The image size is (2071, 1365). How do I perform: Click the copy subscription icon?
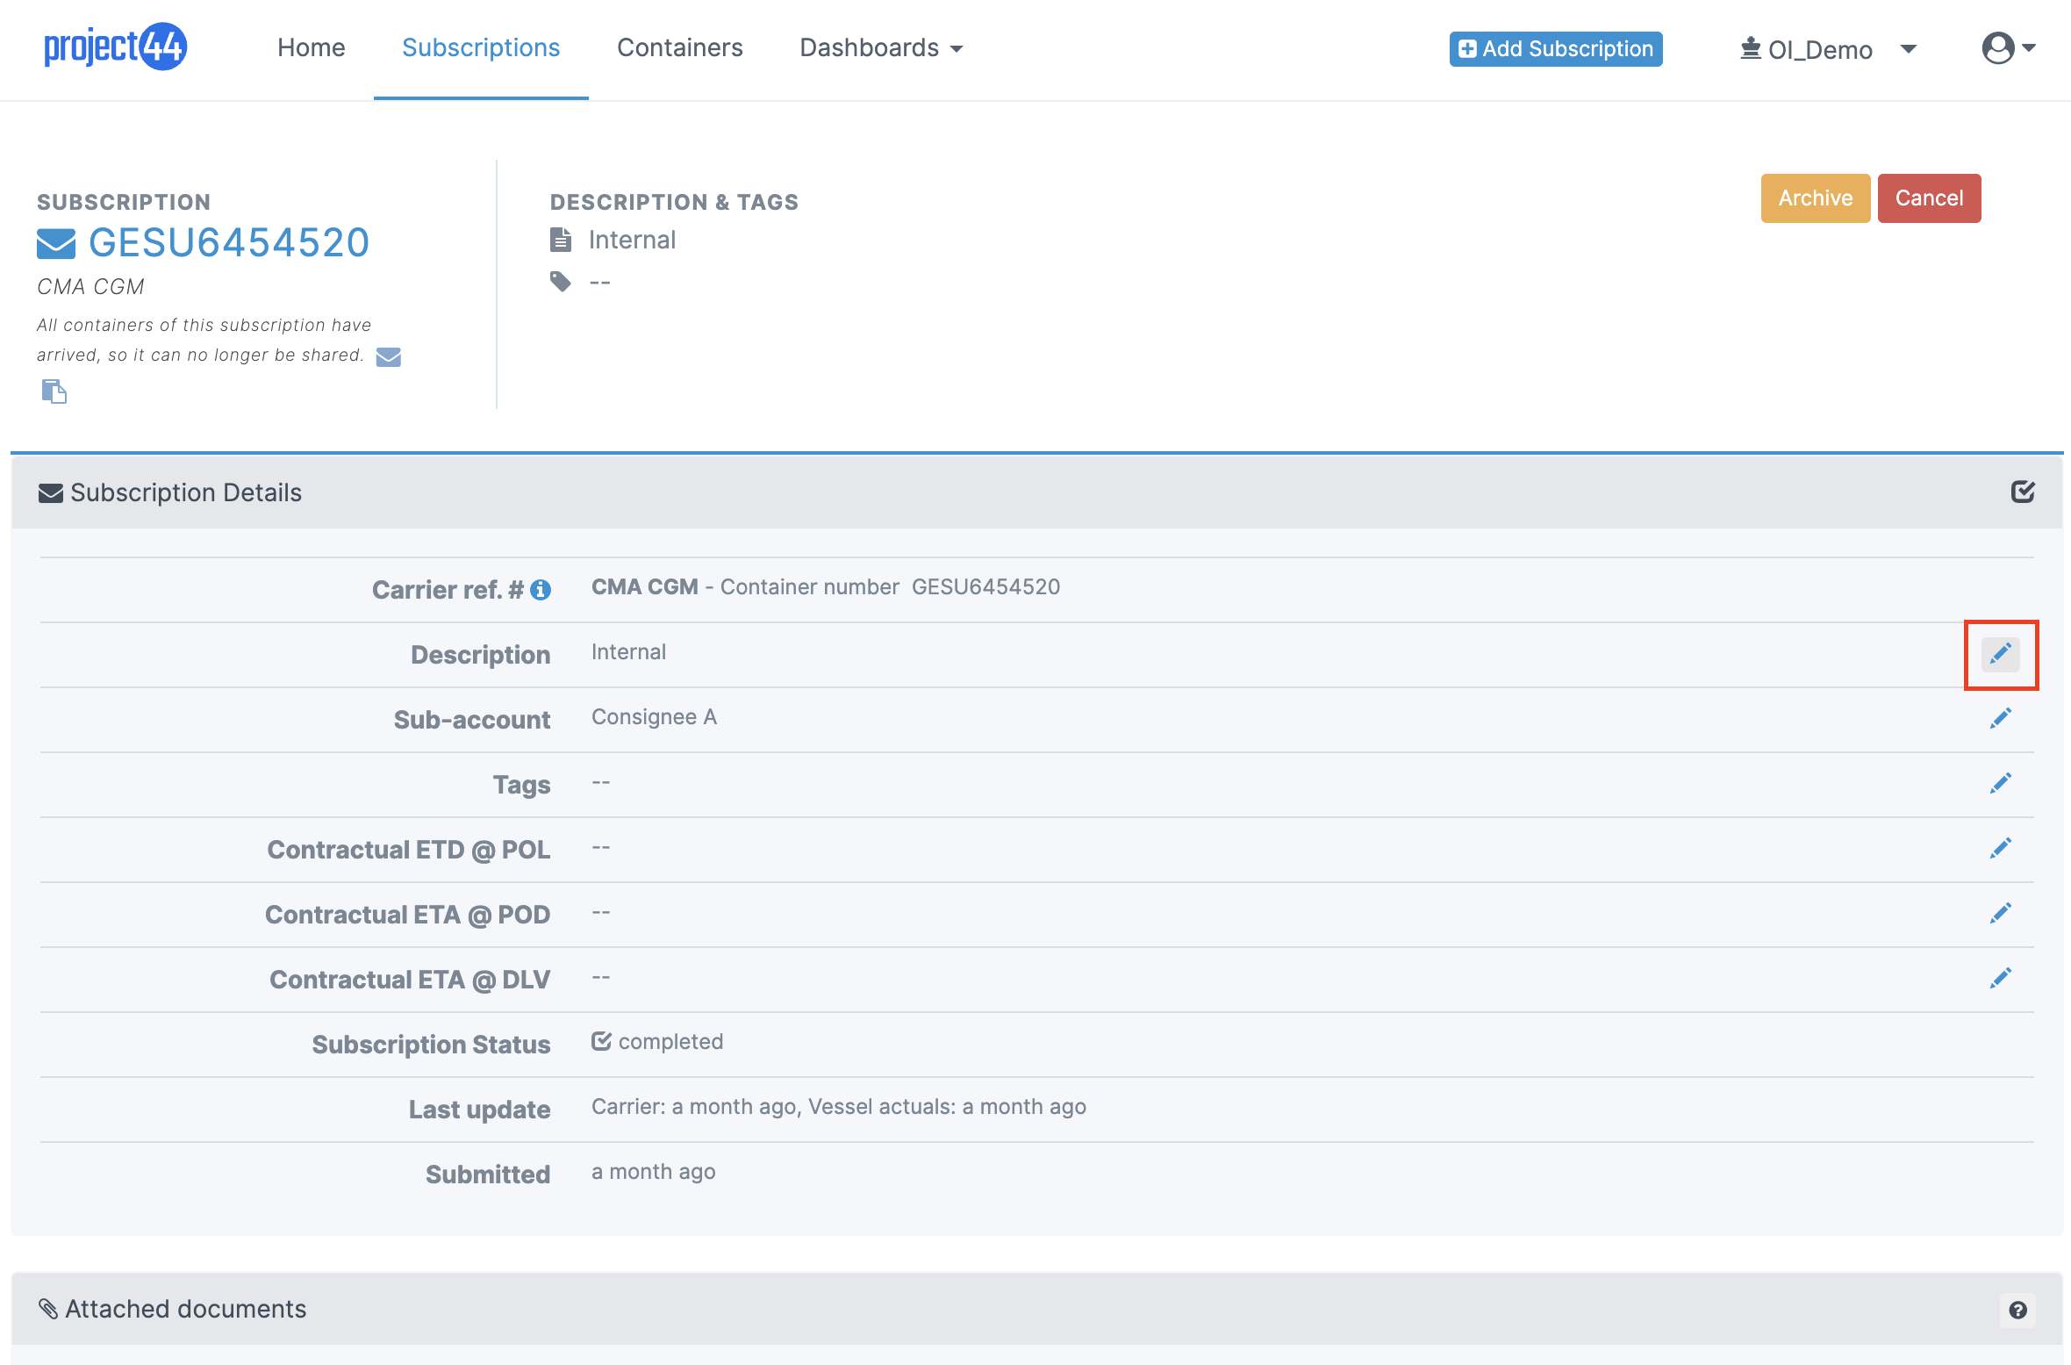pyautogui.click(x=54, y=391)
